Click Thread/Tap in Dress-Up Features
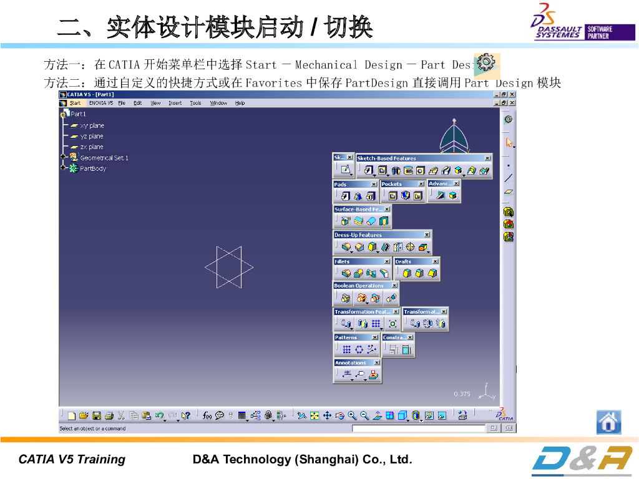 click(411, 247)
